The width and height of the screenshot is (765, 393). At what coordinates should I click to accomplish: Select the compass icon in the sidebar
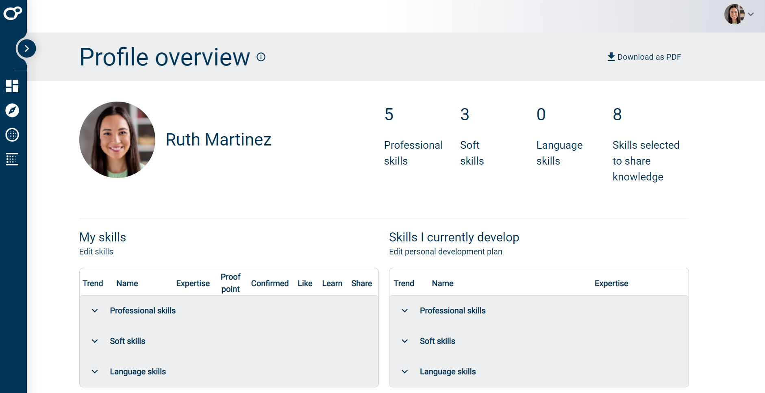[x=12, y=111]
